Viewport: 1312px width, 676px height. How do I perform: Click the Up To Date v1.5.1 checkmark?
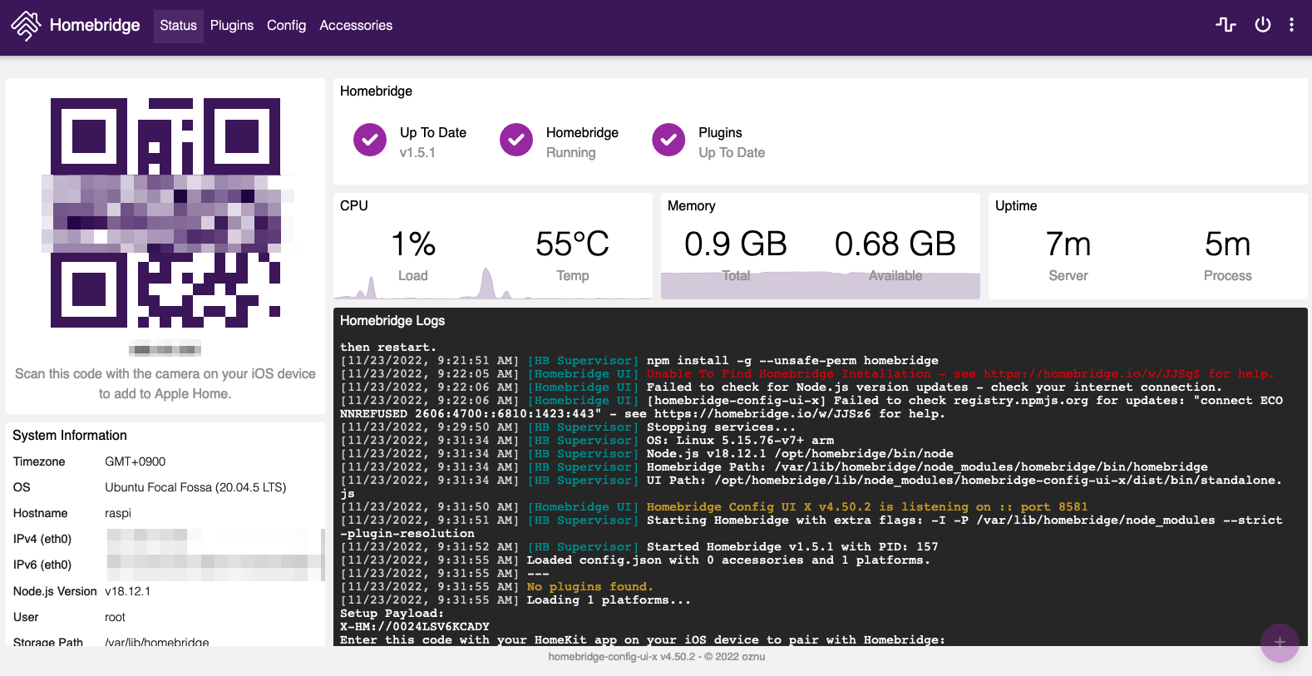370,141
